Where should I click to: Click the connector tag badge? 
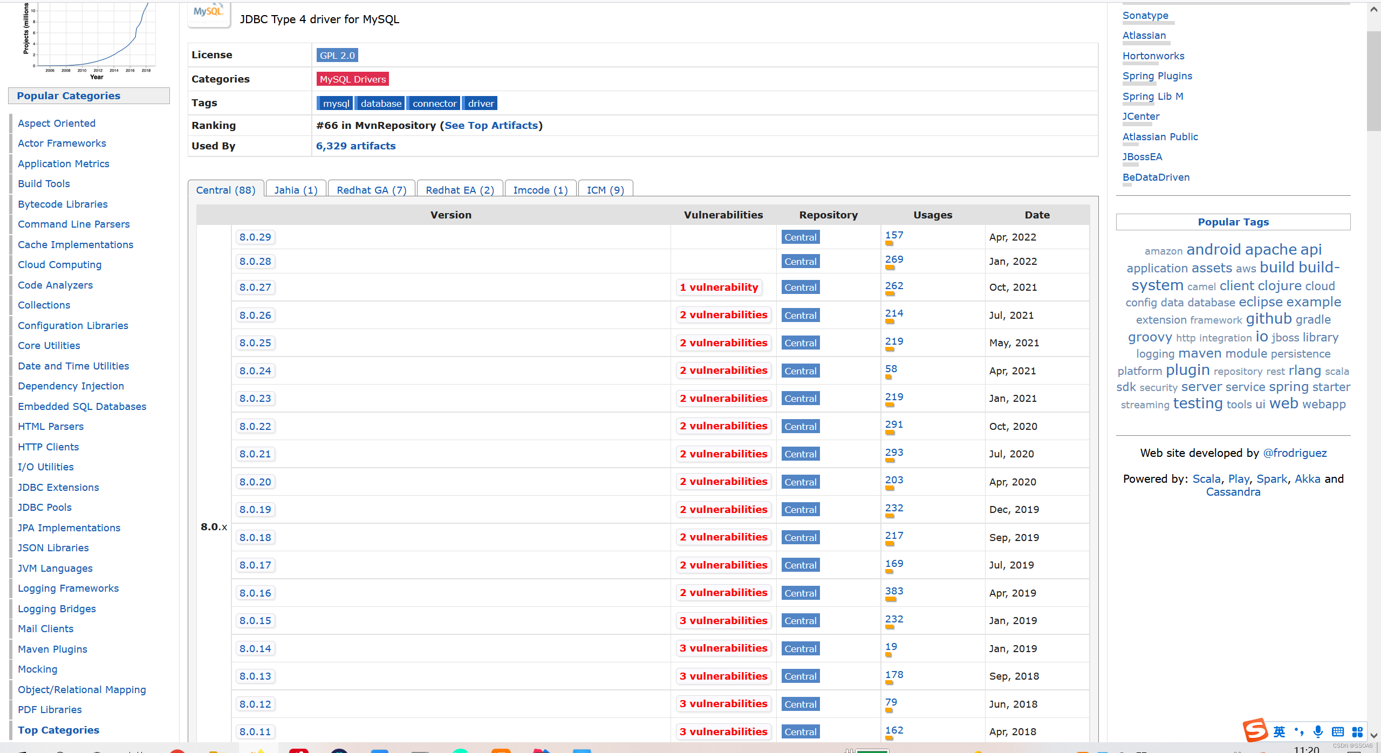point(434,104)
